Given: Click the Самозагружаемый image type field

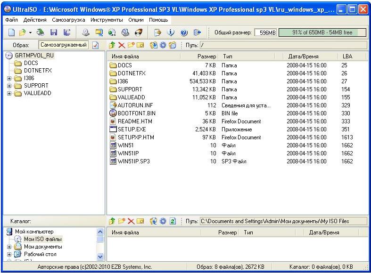Looking at the screenshot, I should point(64,45).
